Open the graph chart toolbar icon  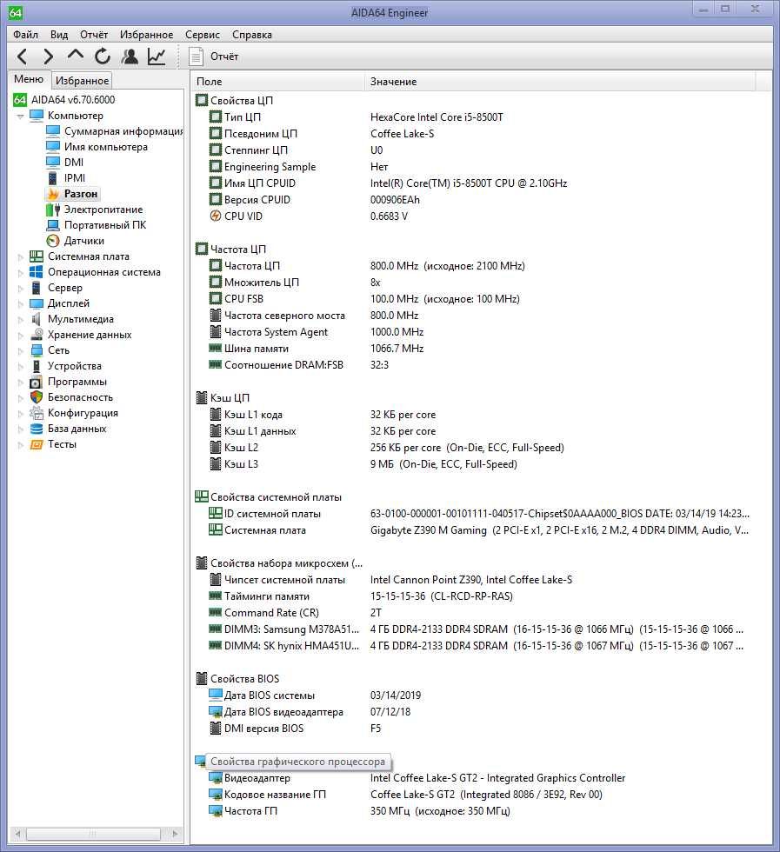(x=157, y=56)
